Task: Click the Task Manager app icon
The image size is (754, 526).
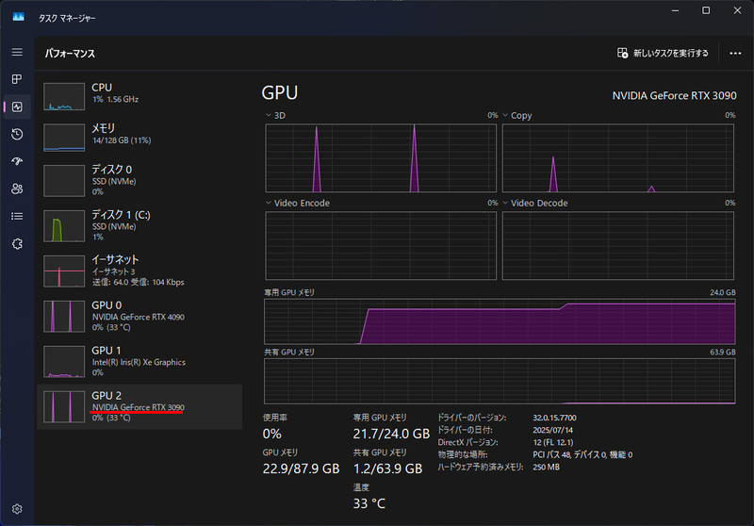Action: tap(18, 17)
